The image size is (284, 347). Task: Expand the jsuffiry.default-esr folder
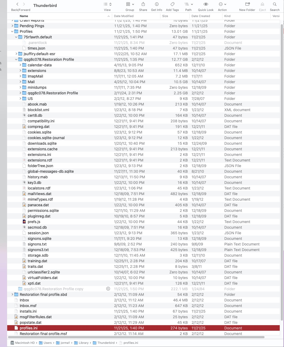coord(16,54)
